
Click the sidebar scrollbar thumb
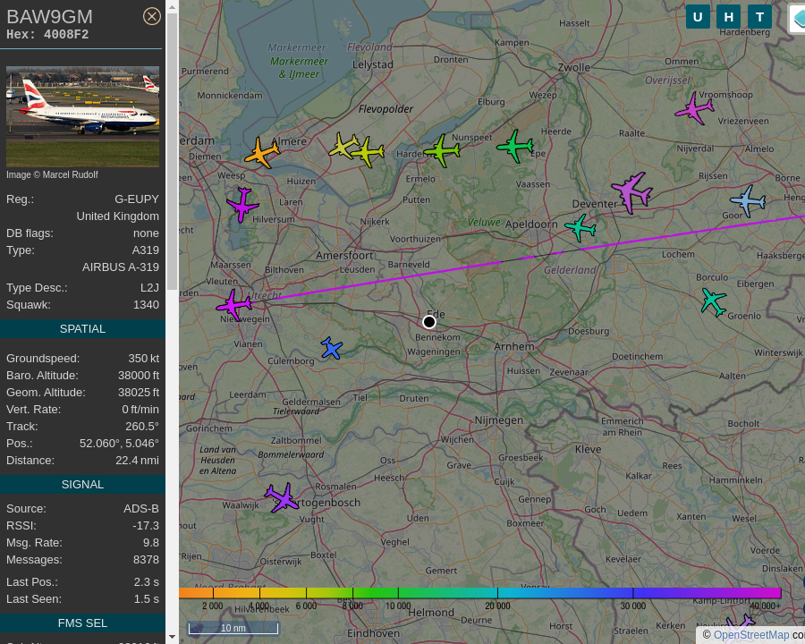click(x=172, y=151)
